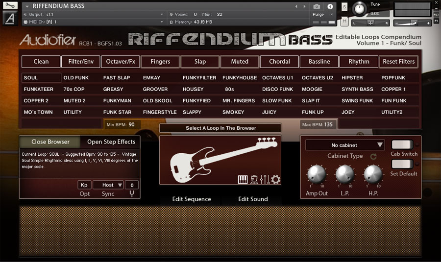
Task: Select the Bassline category
Action: click(319, 62)
